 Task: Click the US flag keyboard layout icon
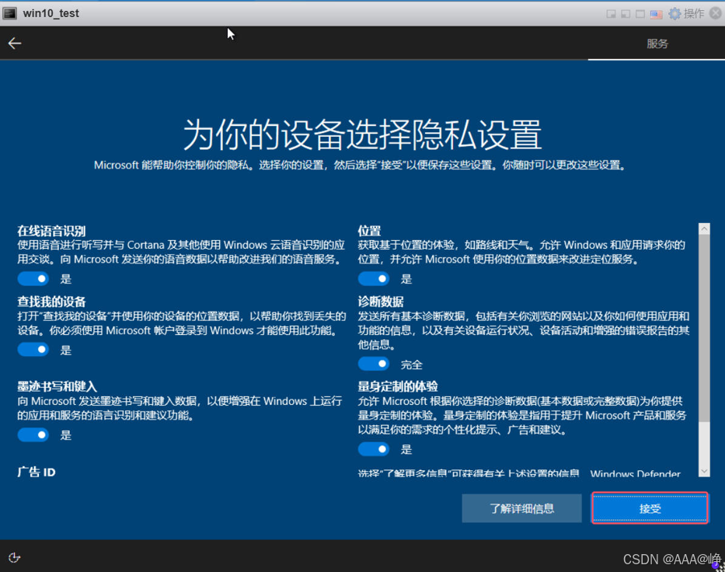[656, 14]
